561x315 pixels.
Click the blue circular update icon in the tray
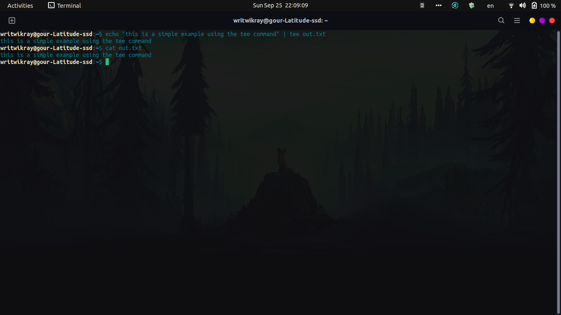pos(455,5)
